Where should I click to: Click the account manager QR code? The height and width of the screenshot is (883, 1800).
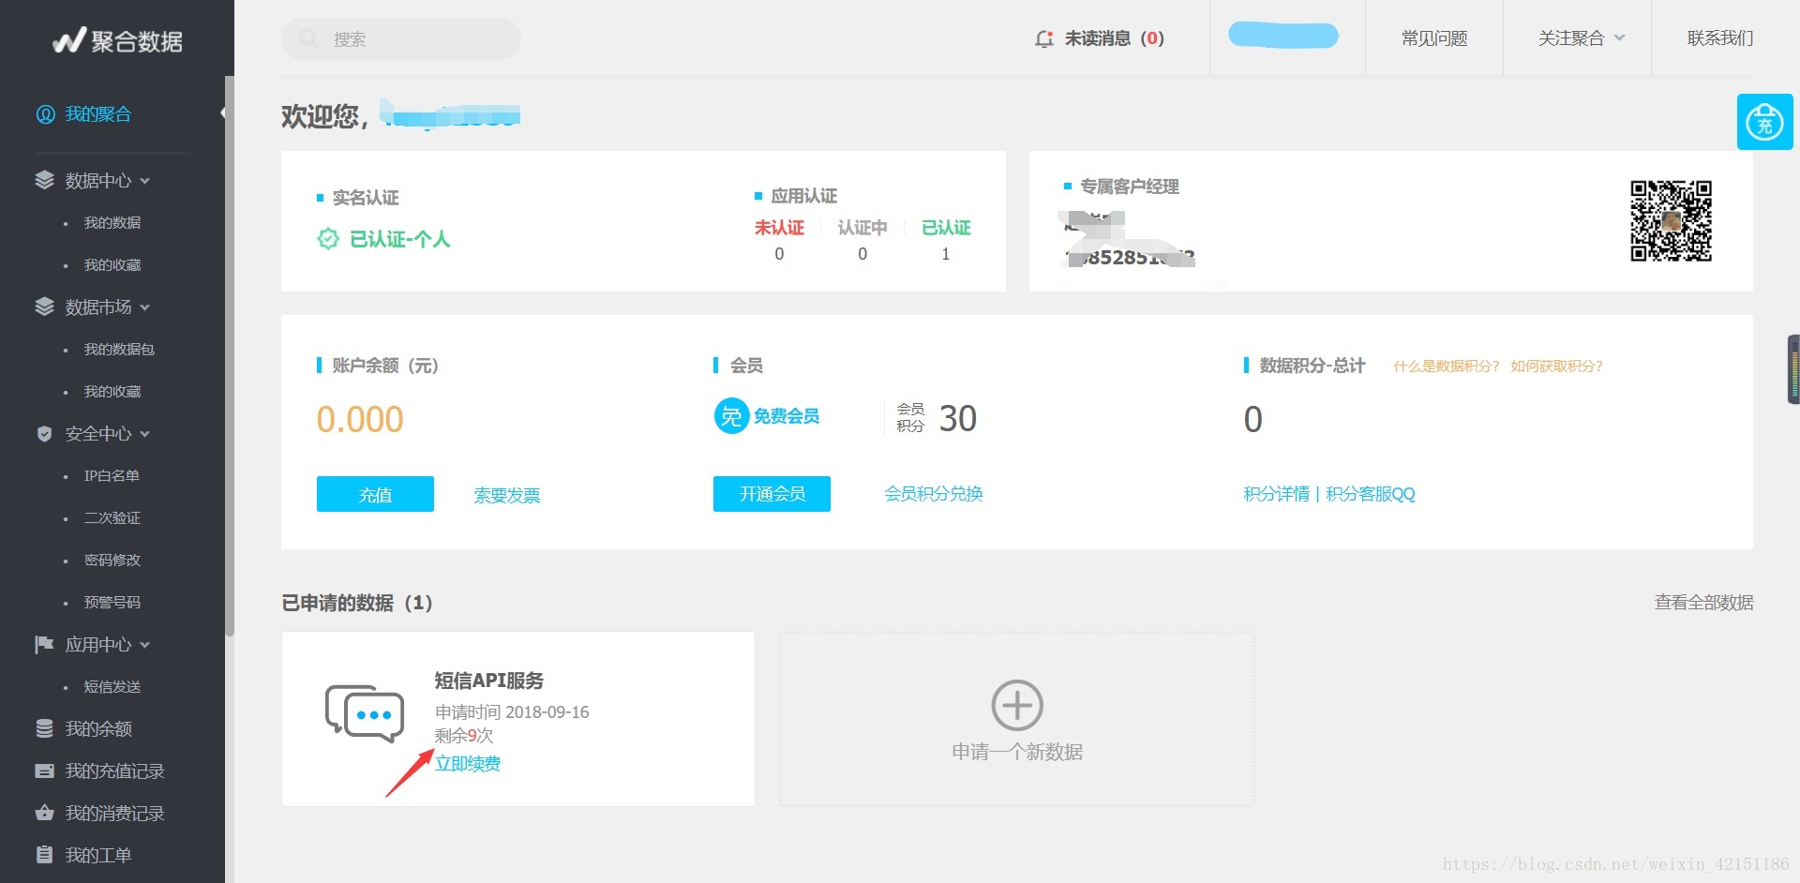pyautogui.click(x=1671, y=221)
